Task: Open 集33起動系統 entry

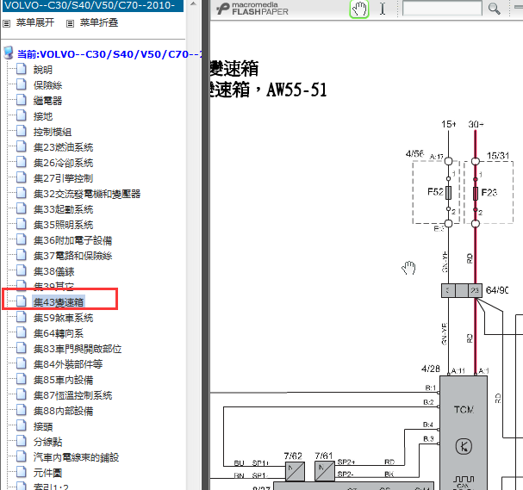Action: pos(63,209)
